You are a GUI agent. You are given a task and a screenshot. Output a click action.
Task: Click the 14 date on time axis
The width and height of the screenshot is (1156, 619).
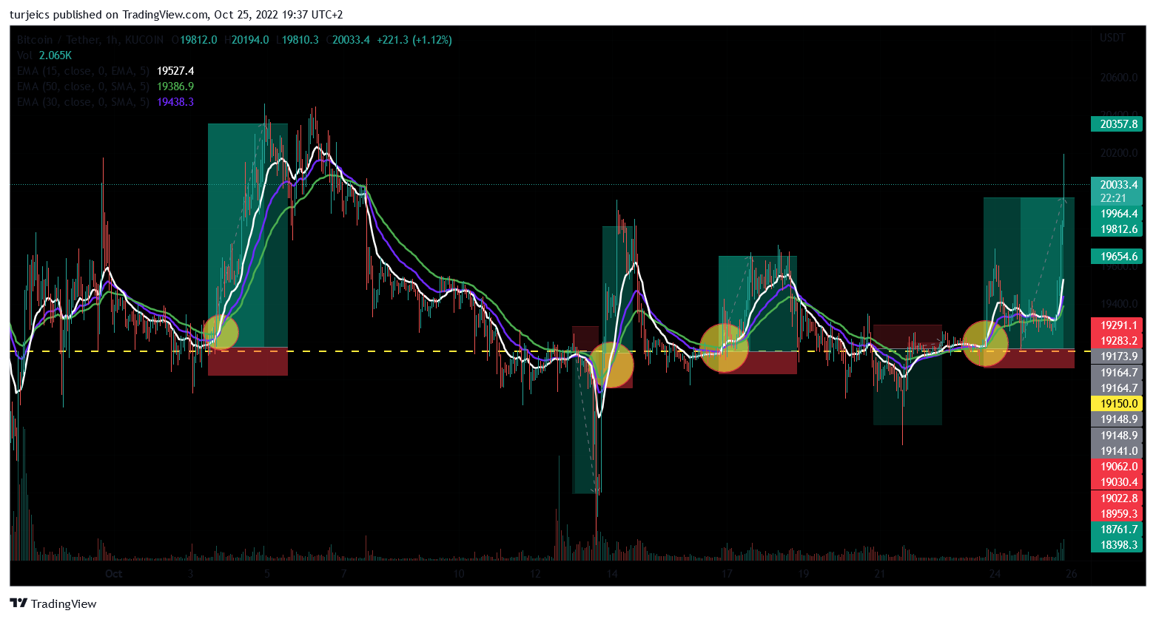coord(612,574)
